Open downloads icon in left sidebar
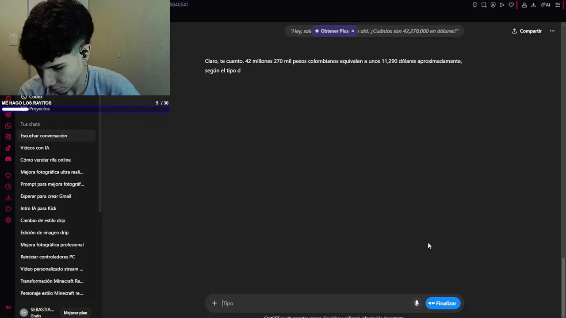Image resolution: width=566 pixels, height=318 pixels. pyautogui.click(x=8, y=198)
